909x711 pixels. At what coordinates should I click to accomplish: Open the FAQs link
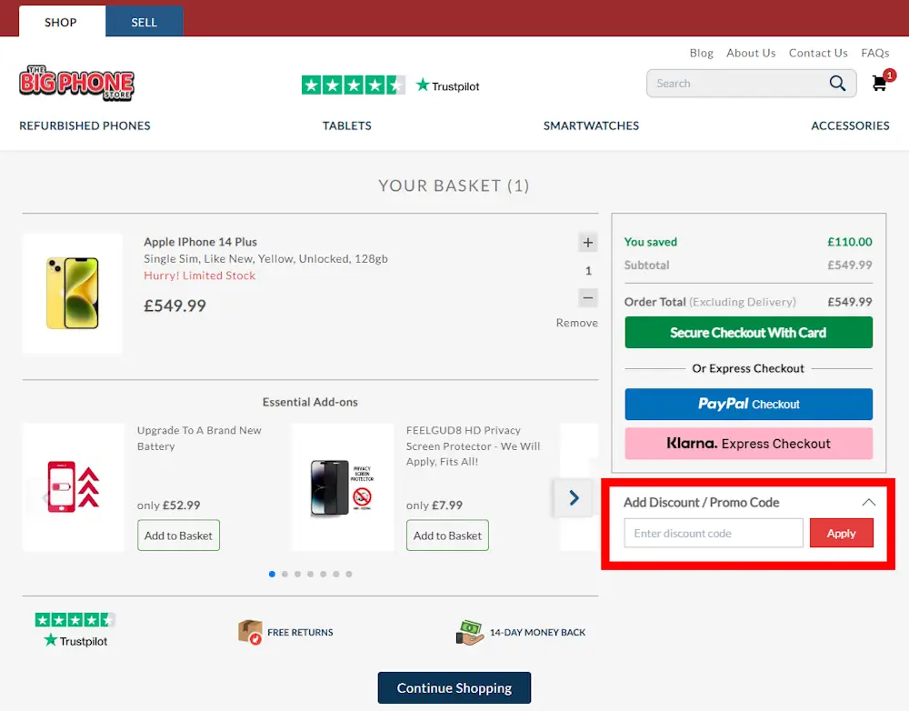874,53
